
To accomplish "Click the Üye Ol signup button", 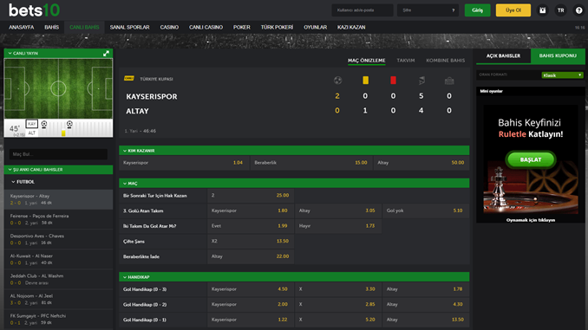I will tap(513, 10).
